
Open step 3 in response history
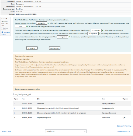(15, 113)
